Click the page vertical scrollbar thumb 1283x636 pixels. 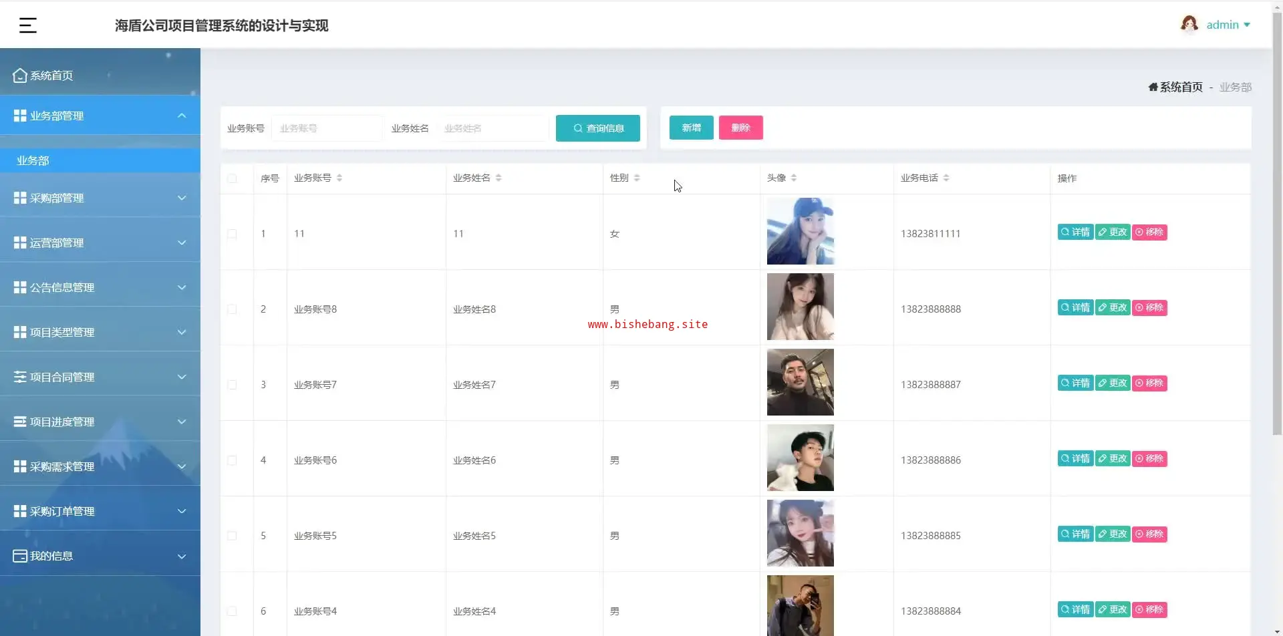pyautogui.click(x=1277, y=224)
